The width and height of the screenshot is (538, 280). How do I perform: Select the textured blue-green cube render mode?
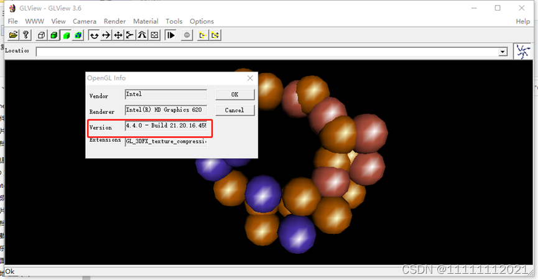tap(78, 35)
